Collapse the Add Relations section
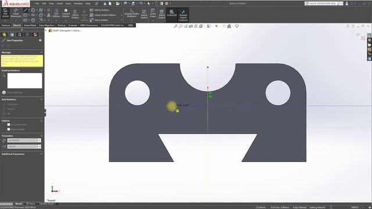The image size is (372, 209). coord(41,99)
